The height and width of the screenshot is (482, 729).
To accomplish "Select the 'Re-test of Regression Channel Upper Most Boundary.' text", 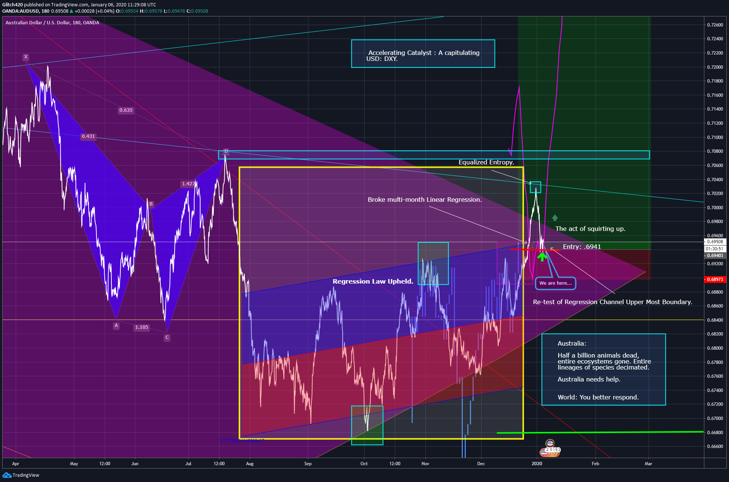I will pos(612,302).
